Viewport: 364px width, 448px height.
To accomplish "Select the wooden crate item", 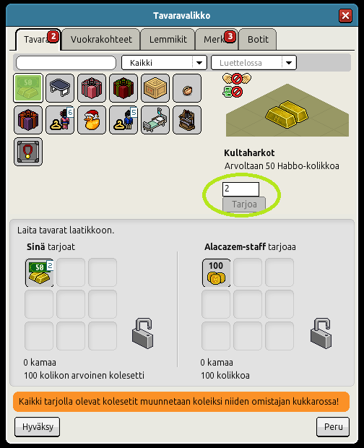I will tap(155, 87).
